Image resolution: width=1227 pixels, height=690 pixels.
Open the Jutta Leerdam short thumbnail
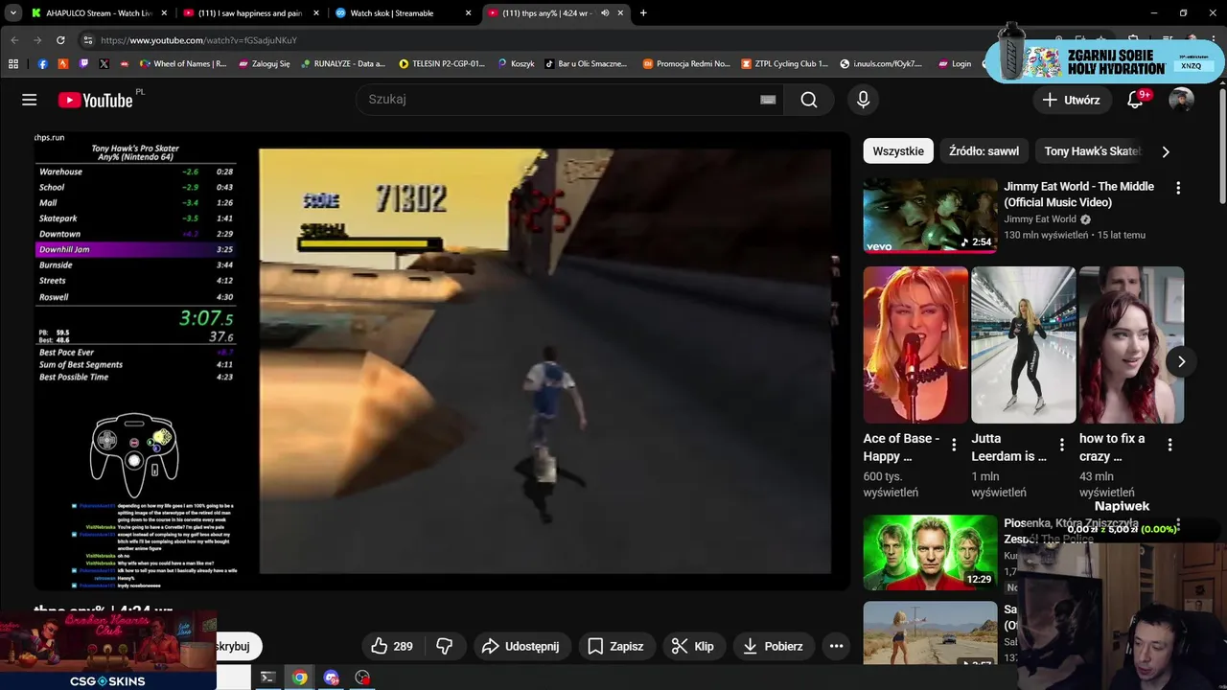click(1024, 345)
